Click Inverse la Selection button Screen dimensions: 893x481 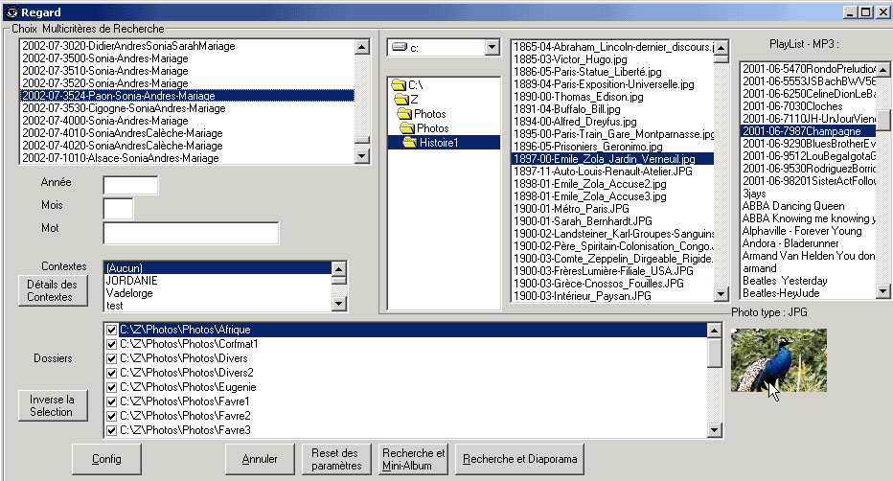pyautogui.click(x=52, y=405)
